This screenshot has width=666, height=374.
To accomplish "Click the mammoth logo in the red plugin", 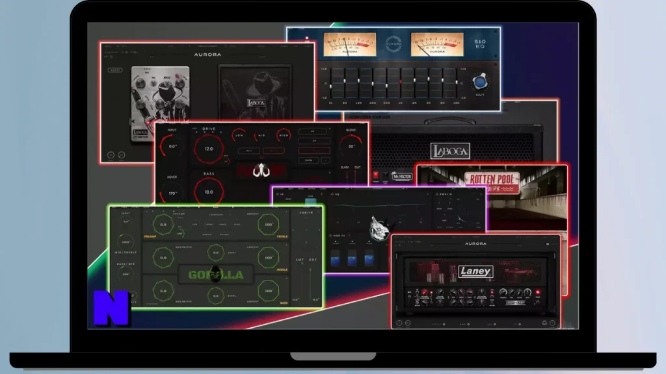I will tap(261, 171).
